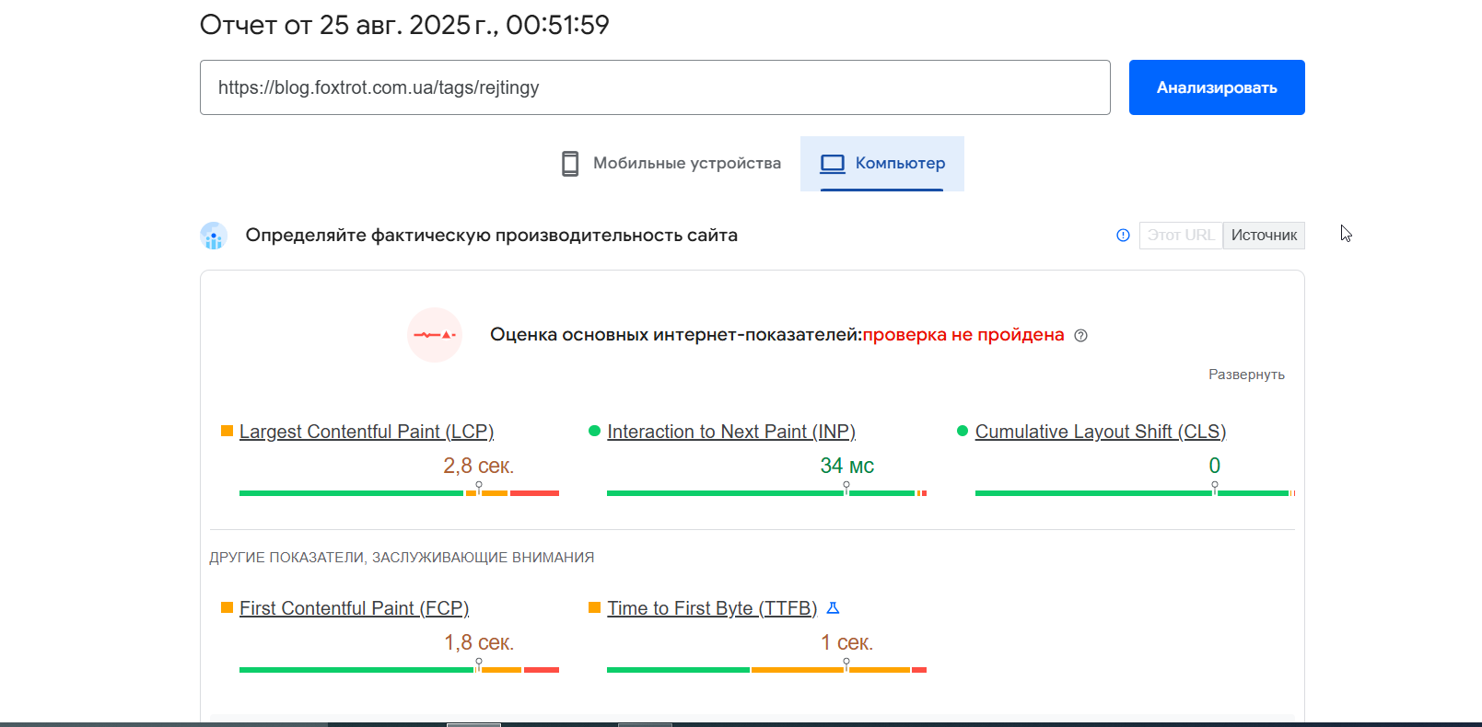1482x727 pixels.
Task: Click the info icon near Этот URL
Action: point(1123,236)
